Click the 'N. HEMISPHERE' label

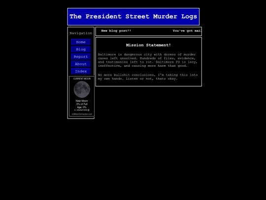82,110
